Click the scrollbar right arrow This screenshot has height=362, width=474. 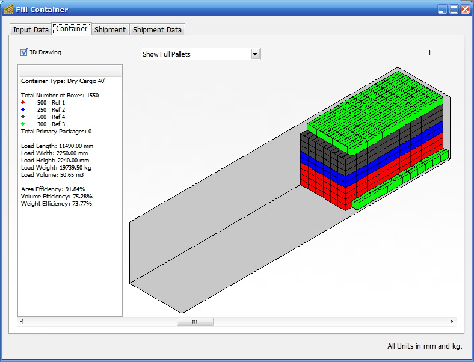(x=452, y=322)
